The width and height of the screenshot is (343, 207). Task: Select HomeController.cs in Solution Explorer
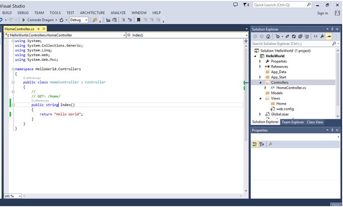291,87
